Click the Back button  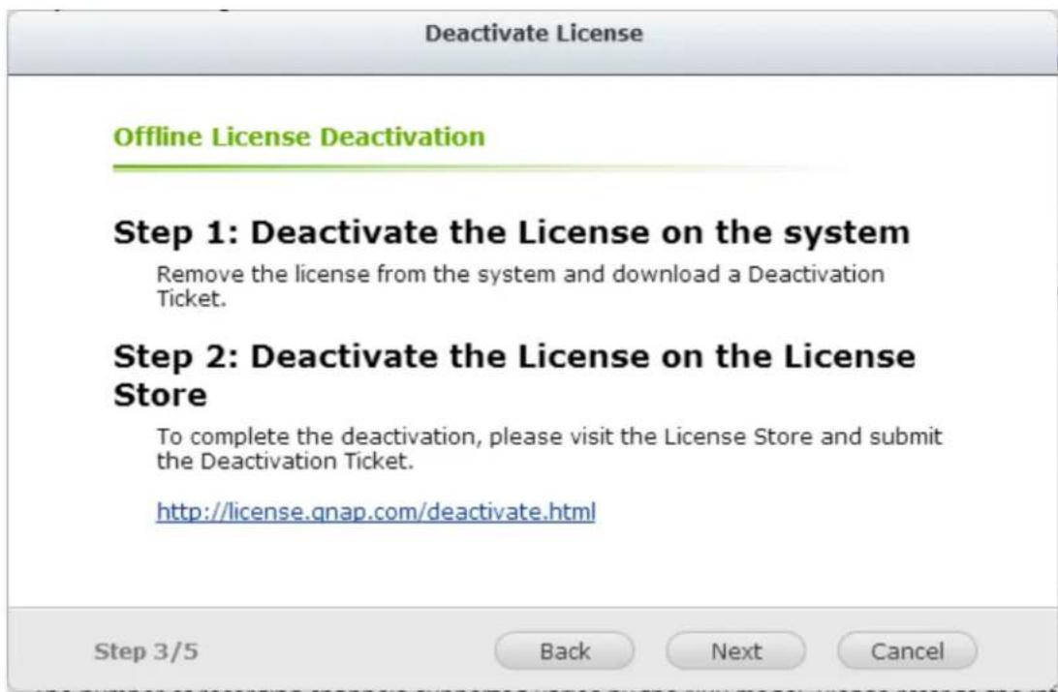pyautogui.click(x=565, y=649)
